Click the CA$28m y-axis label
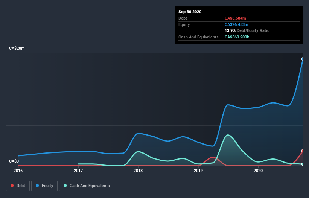 pos(17,48)
